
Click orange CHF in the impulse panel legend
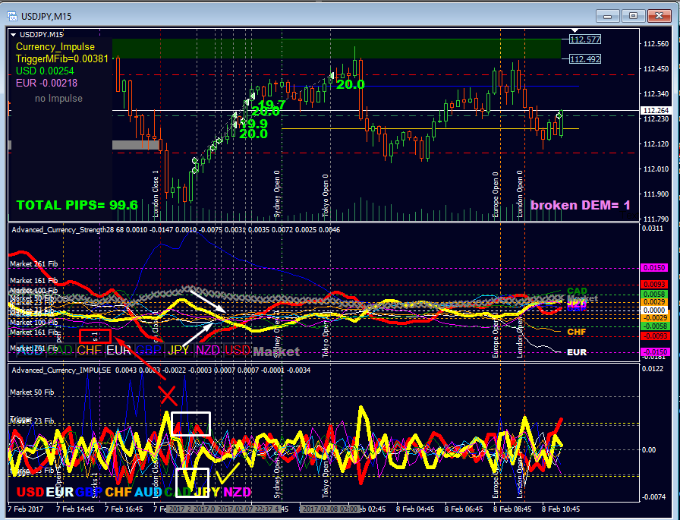pyautogui.click(x=118, y=492)
